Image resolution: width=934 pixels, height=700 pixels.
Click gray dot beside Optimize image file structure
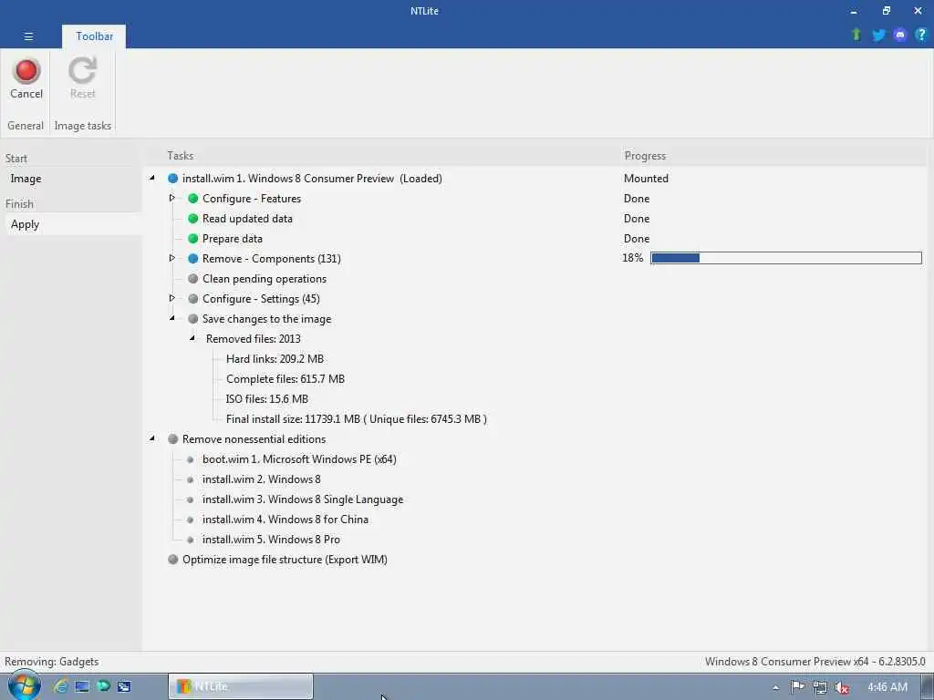click(x=172, y=559)
